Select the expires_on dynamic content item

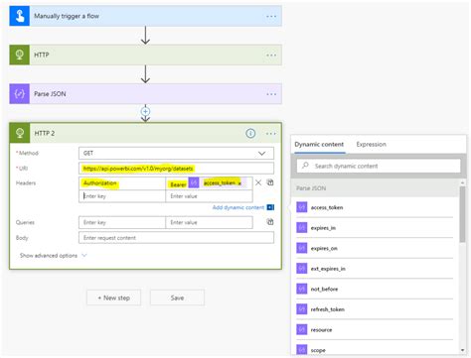pyautogui.click(x=375, y=249)
